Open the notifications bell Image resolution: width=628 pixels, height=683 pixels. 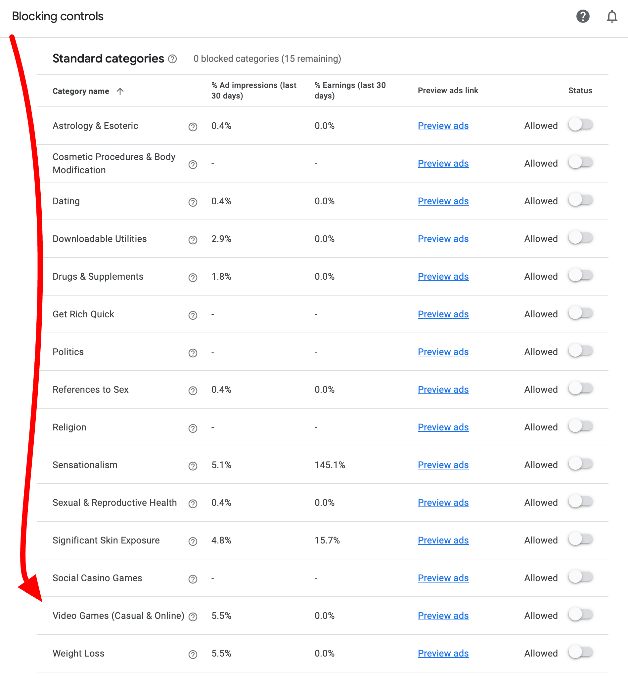click(612, 16)
